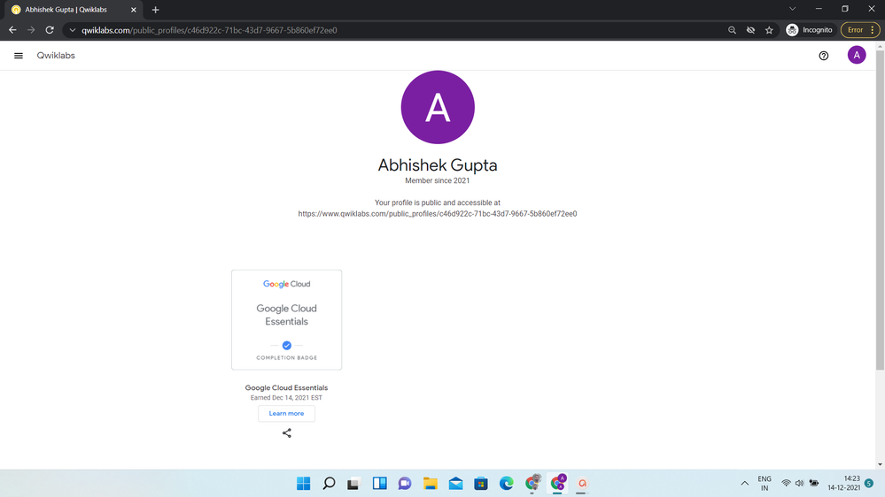This screenshot has width=885, height=497.
Task: Open the help question mark icon
Action: (824, 55)
